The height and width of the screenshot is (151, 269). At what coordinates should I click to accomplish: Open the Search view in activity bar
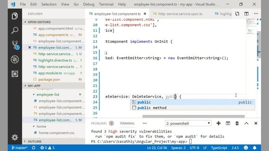(x=15, y=30)
